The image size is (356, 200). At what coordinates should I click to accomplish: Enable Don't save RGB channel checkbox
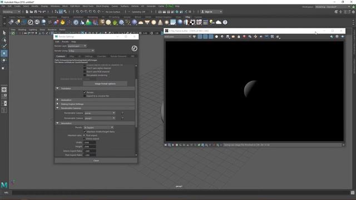tap(85, 72)
